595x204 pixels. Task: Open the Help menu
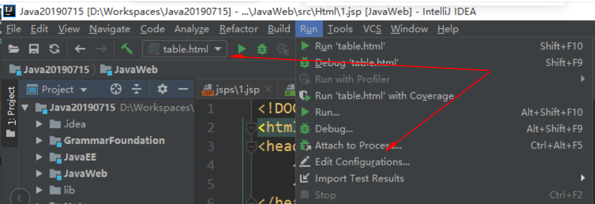448,29
